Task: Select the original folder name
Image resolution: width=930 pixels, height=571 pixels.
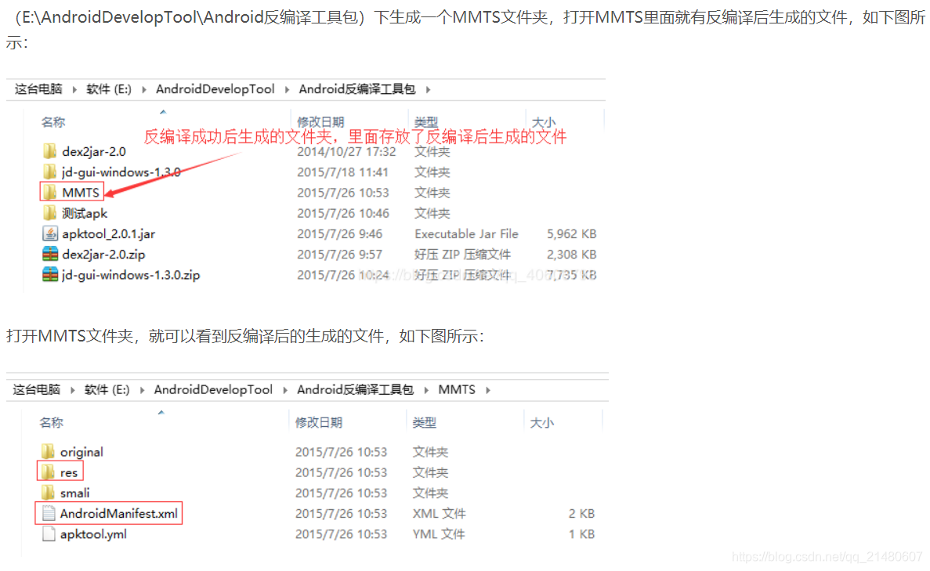Action: coord(81,452)
